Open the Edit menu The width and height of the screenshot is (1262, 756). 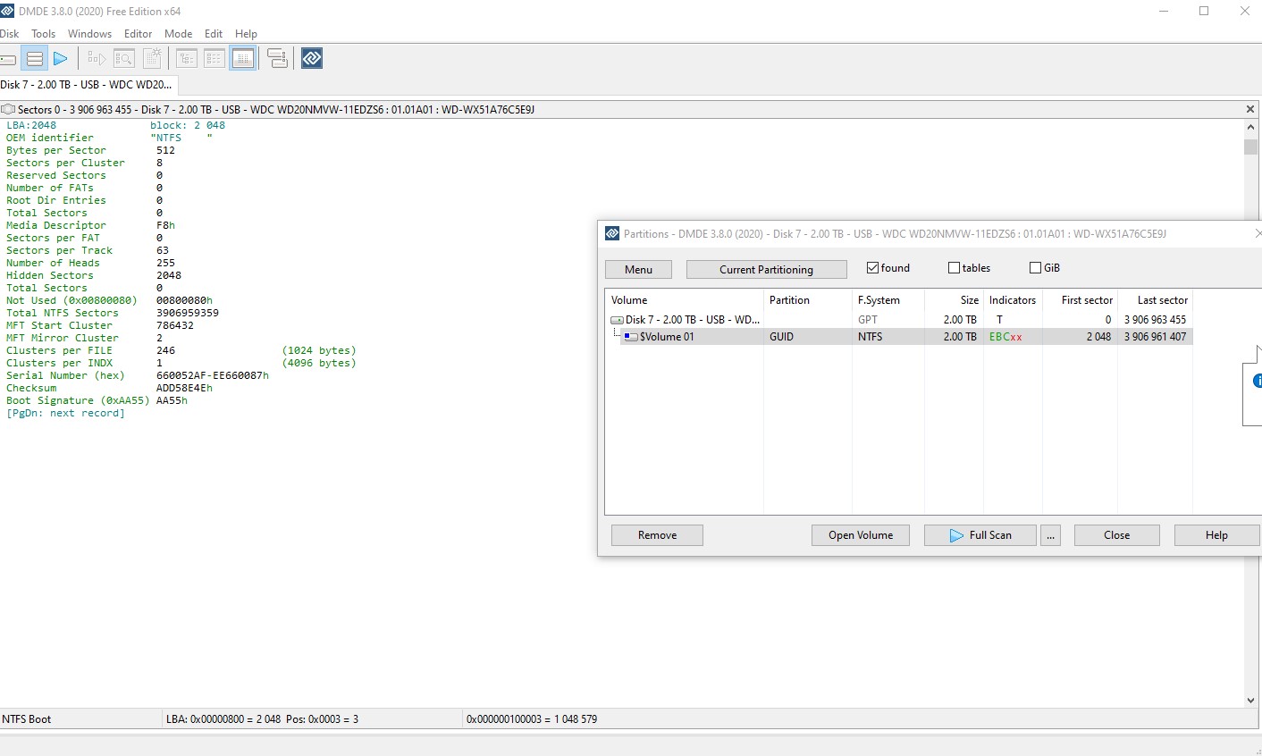tap(214, 34)
